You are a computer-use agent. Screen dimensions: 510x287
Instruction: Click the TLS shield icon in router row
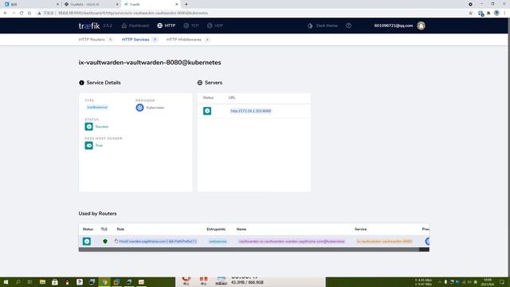pyautogui.click(x=104, y=242)
